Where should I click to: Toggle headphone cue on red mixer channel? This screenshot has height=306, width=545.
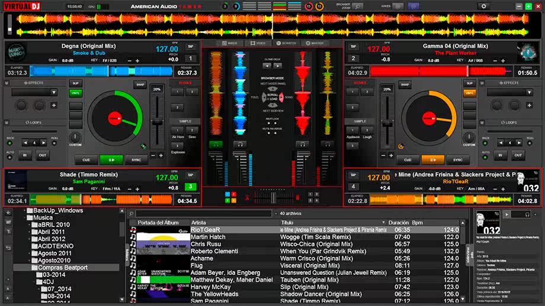click(303, 145)
